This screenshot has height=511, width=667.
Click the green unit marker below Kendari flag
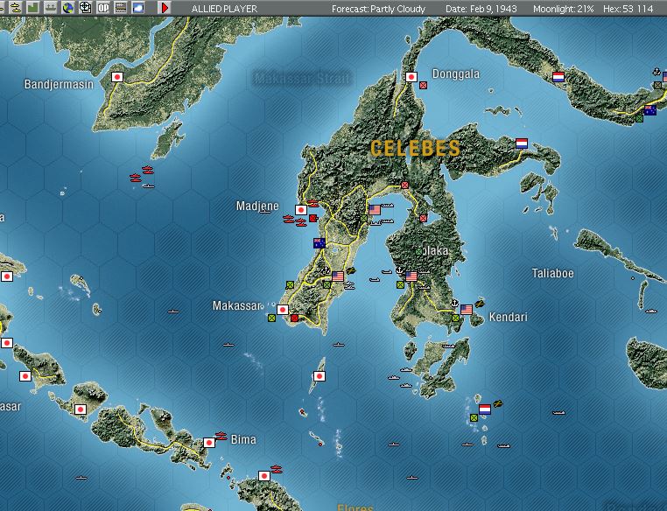coord(455,318)
